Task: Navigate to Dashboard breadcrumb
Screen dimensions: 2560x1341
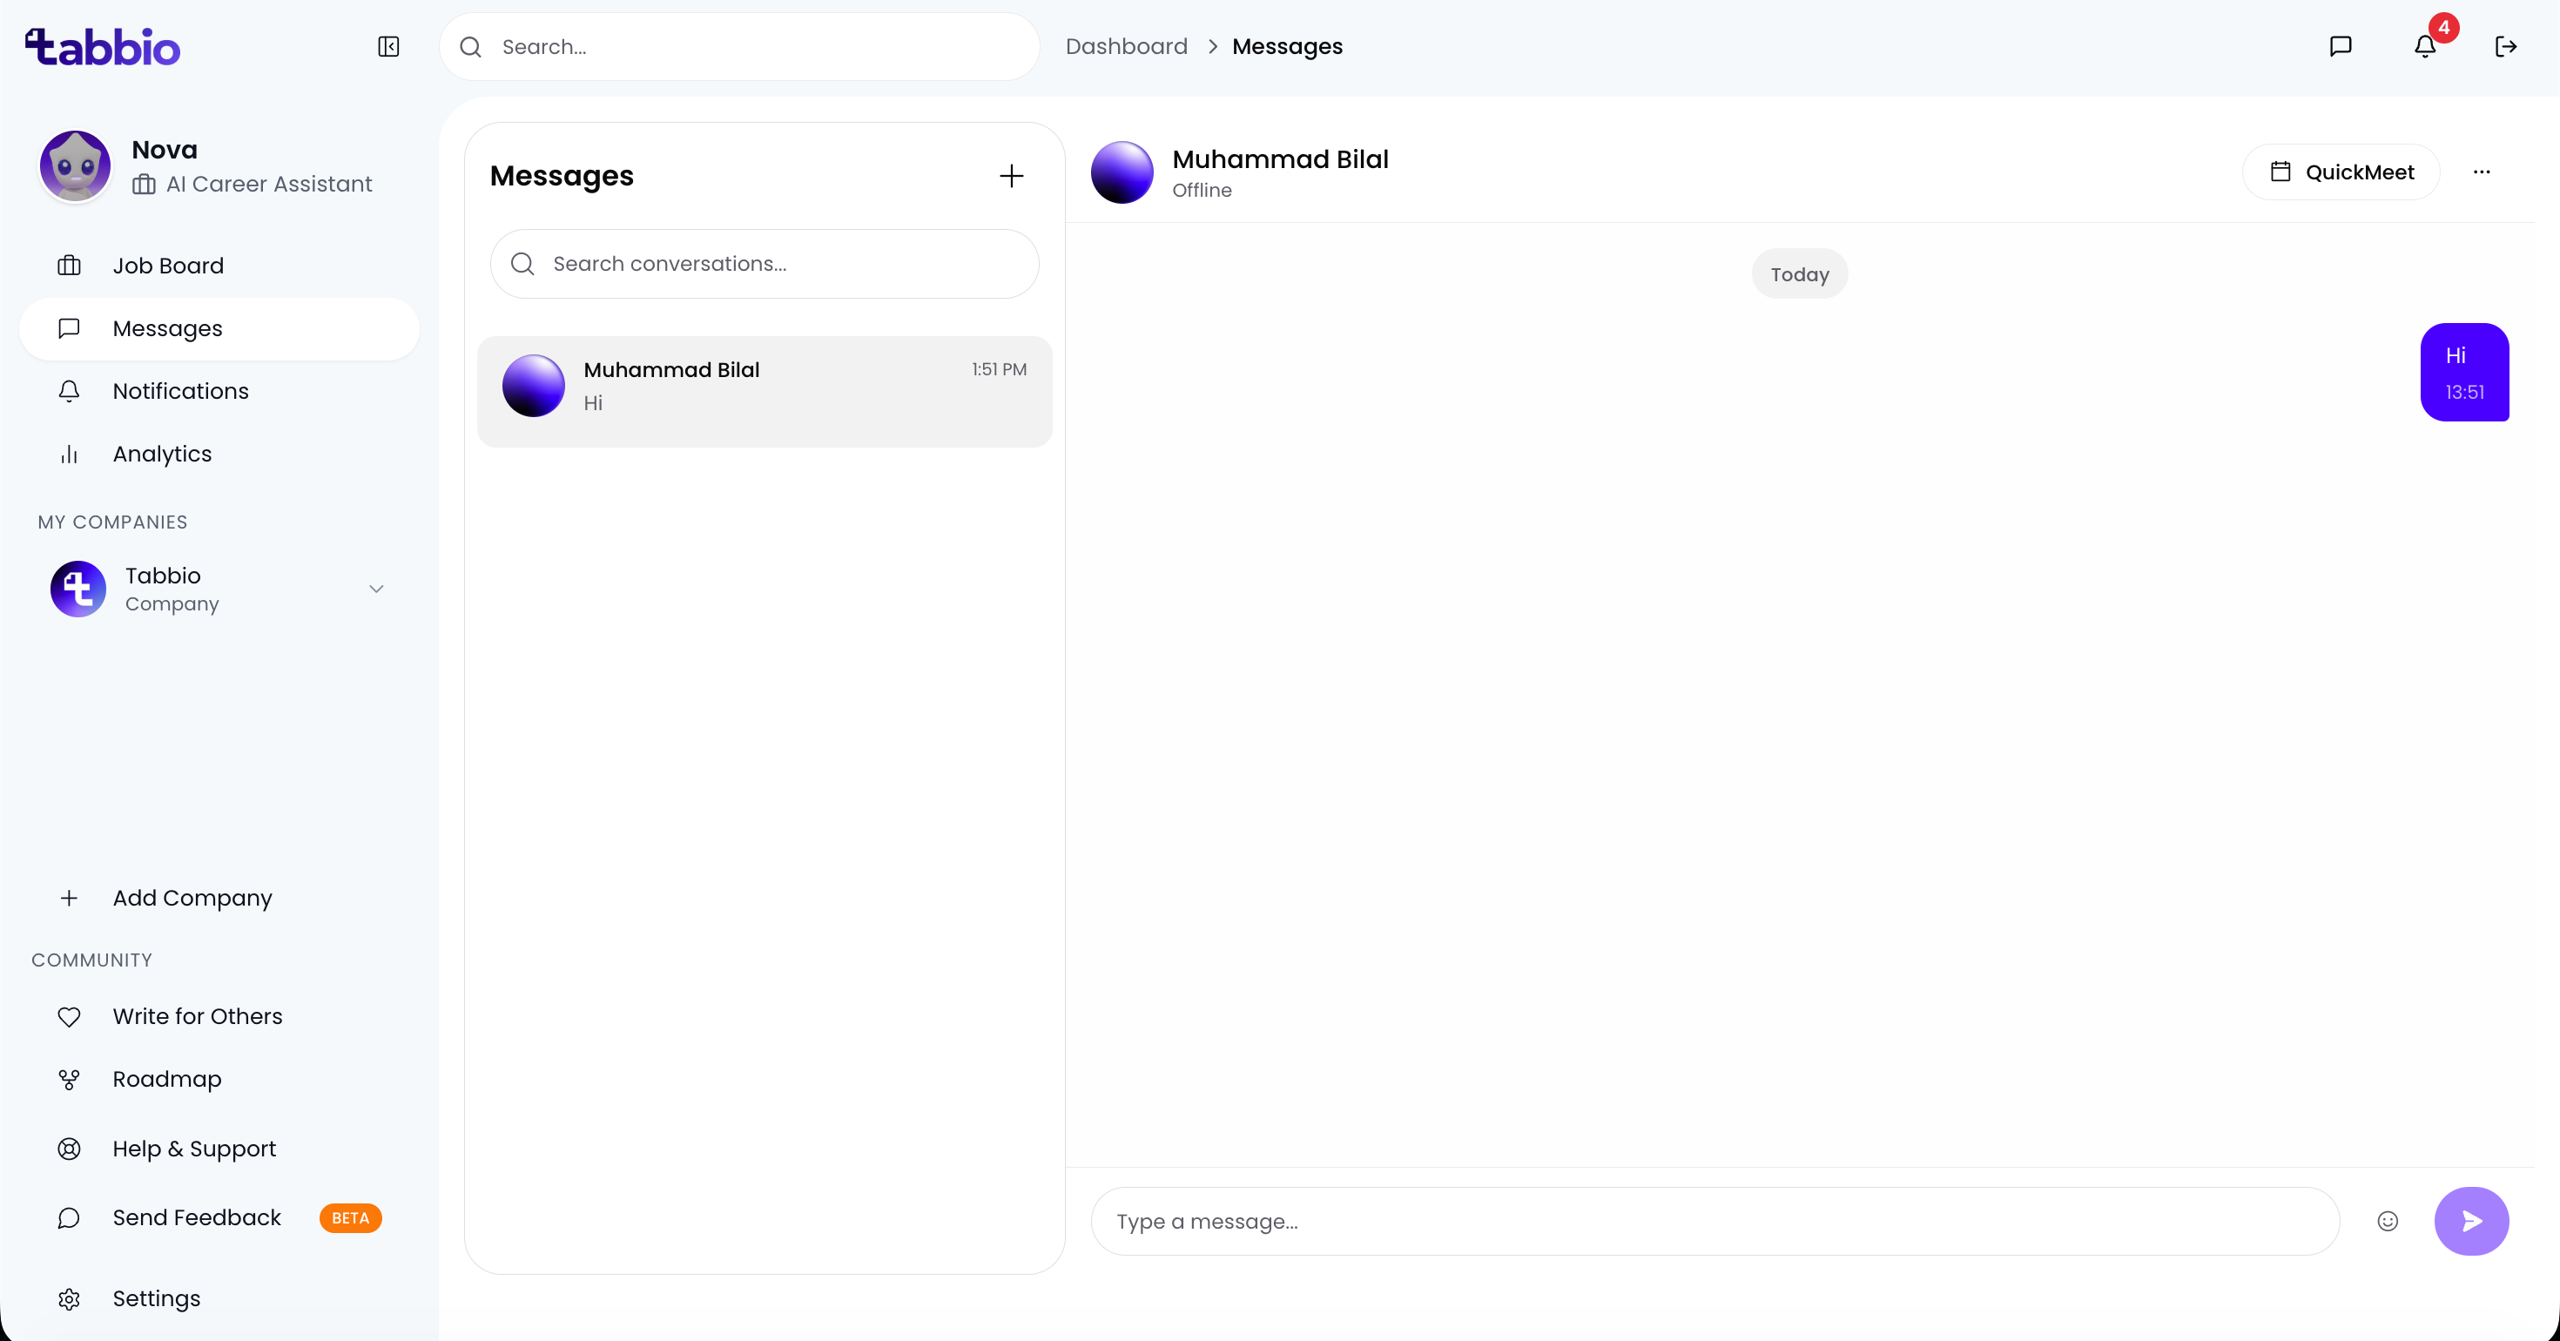Action: coord(1126,47)
